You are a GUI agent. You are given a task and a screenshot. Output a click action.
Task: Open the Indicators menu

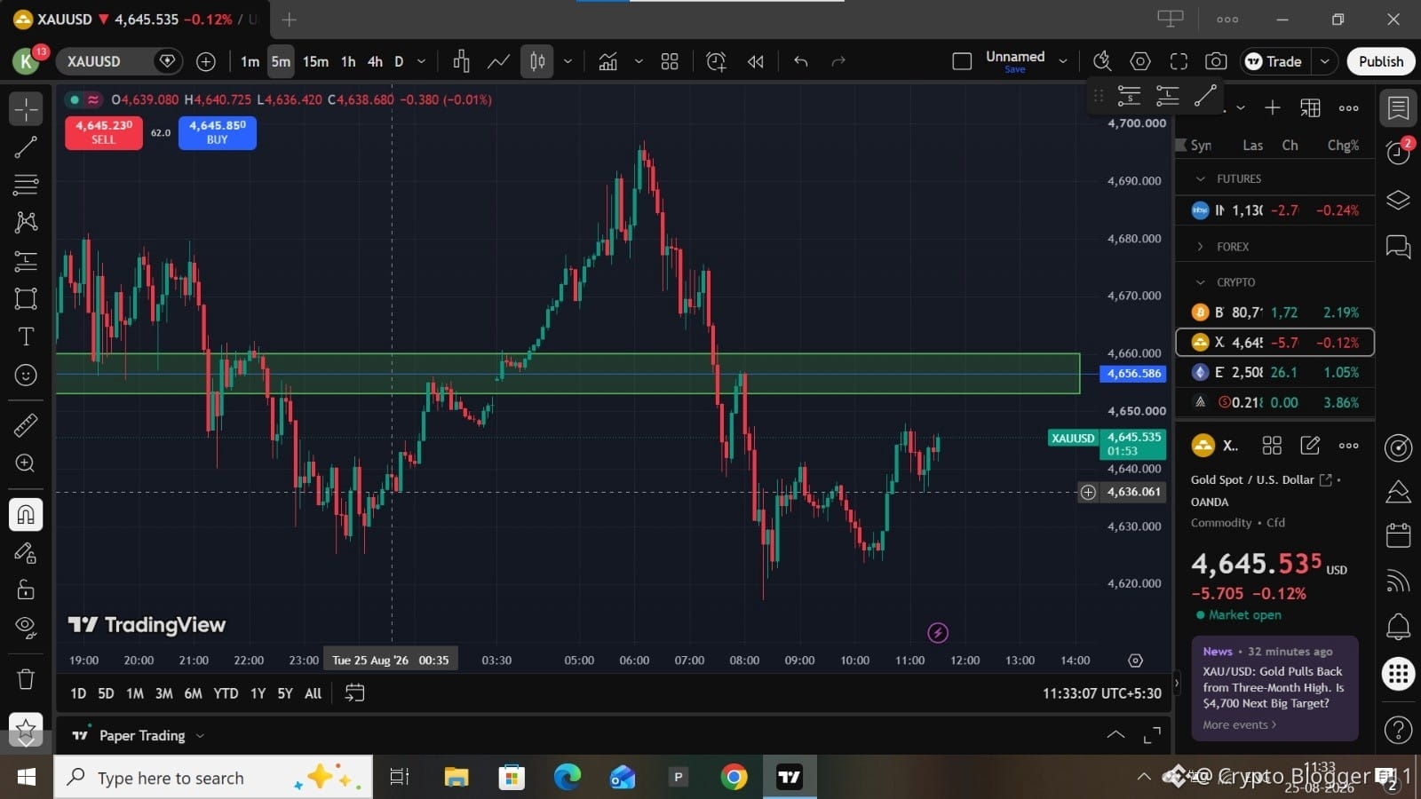[607, 61]
